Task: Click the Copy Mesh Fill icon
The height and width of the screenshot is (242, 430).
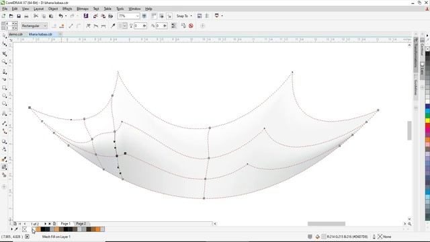Action: pos(183,26)
